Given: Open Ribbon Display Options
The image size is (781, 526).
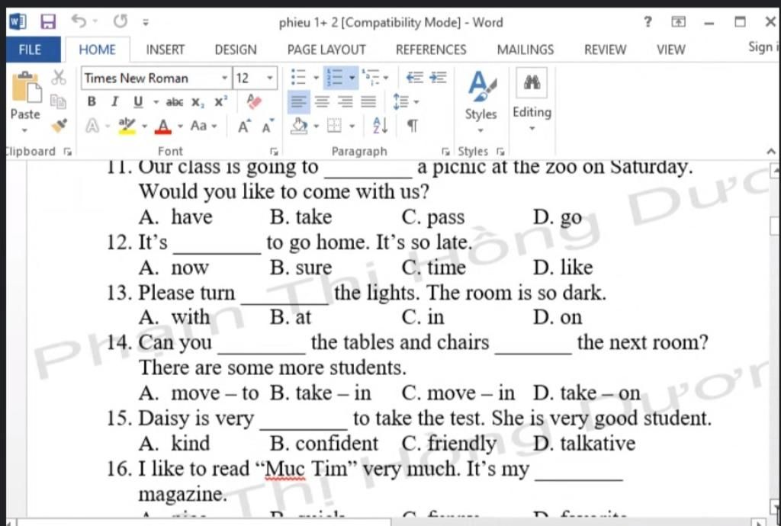Looking at the screenshot, I should point(678,22).
